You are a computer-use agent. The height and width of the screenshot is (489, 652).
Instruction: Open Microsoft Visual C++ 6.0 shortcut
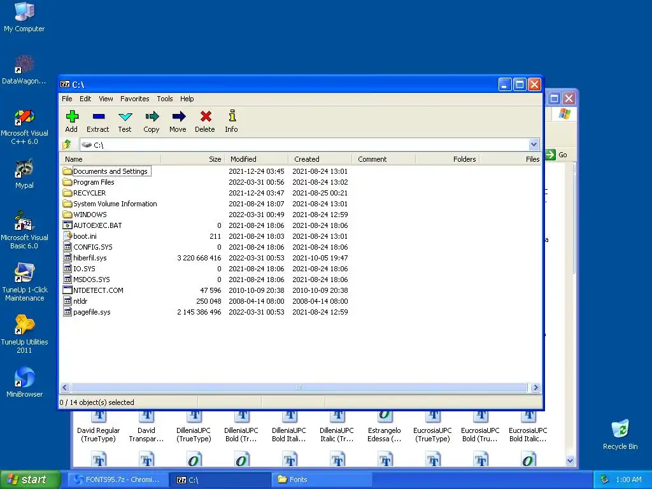coord(25,127)
